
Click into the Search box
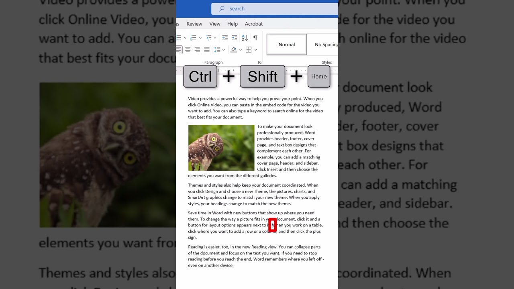point(275,8)
